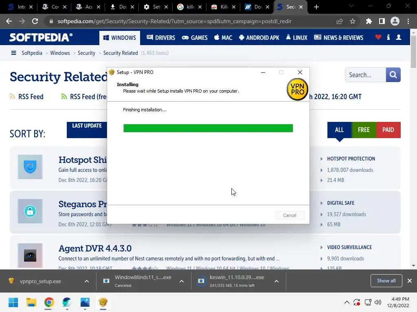Open the DRIVERS section
Screen dimensions: 417x312
coord(161,38)
